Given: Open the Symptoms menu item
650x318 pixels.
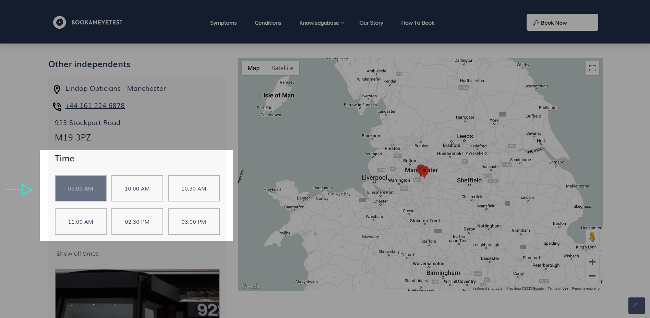Looking at the screenshot, I should (223, 23).
